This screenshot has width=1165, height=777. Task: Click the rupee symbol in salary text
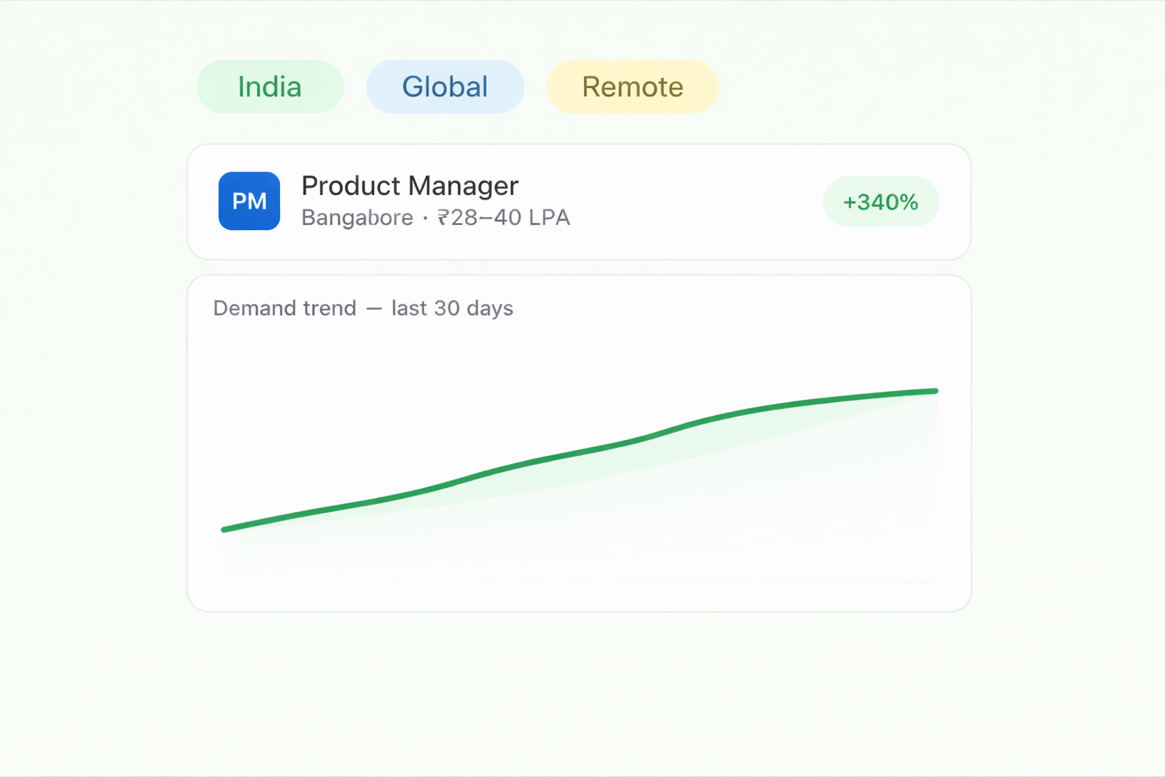(x=443, y=218)
